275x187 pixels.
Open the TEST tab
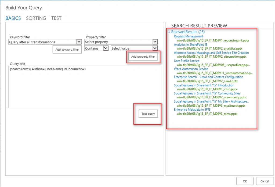56,18
